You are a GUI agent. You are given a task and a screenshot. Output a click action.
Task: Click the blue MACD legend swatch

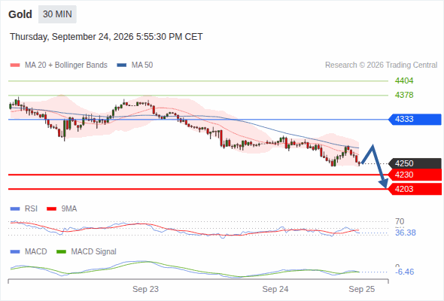[15, 252]
